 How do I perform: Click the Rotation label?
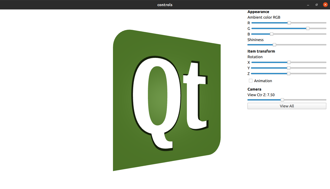coord(255,57)
